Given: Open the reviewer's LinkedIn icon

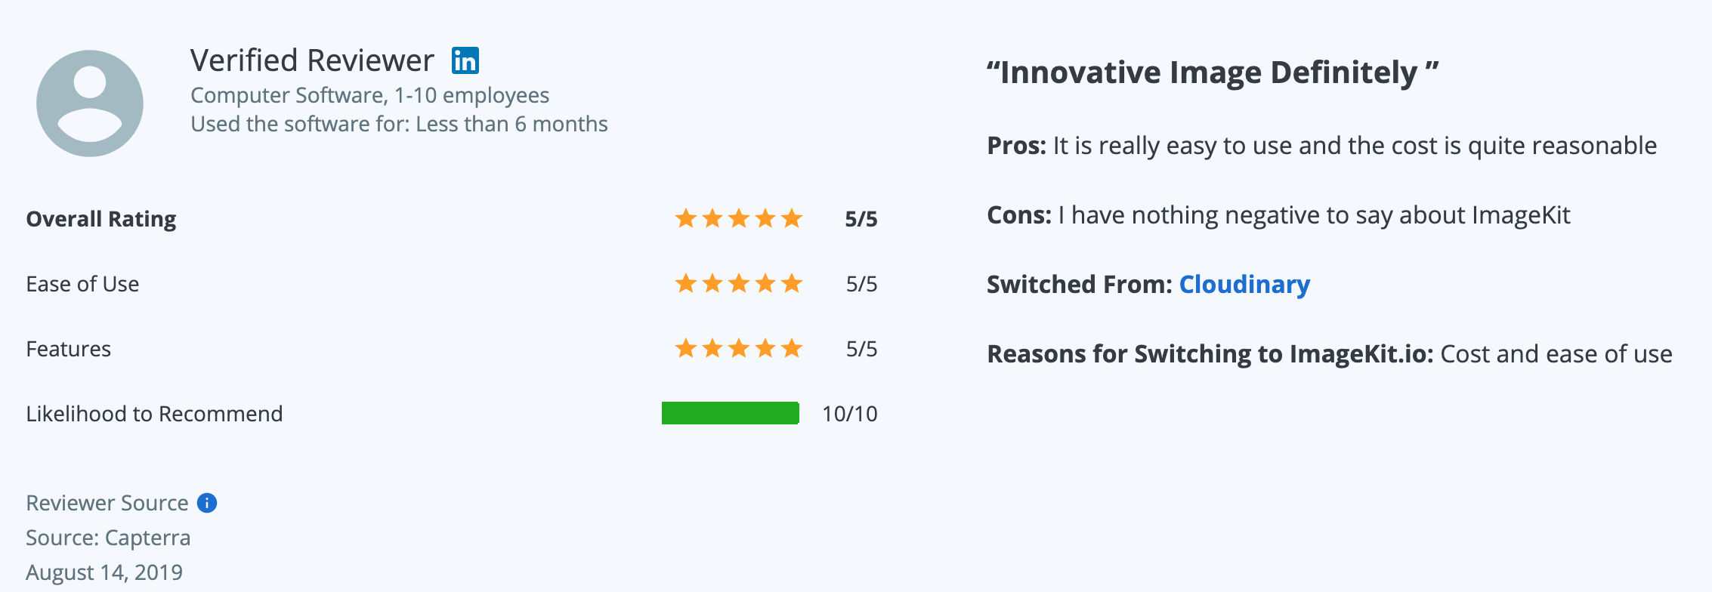Looking at the screenshot, I should tap(465, 60).
